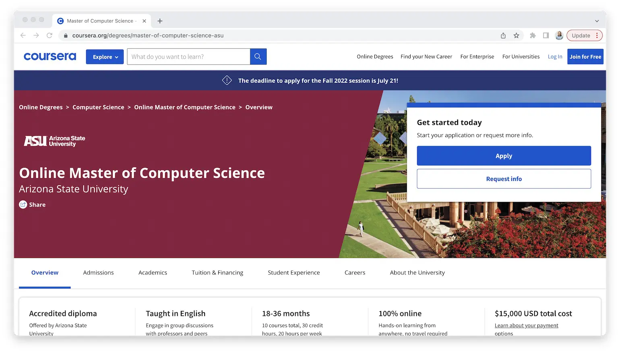Open the Learn about your payment options link
The width and height of the screenshot is (620, 353).
pyautogui.click(x=526, y=325)
